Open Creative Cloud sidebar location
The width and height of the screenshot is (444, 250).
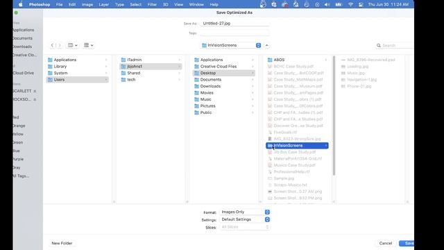(25, 55)
